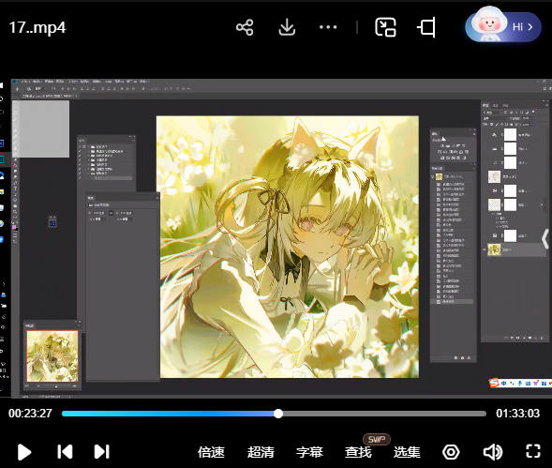Open the hexagon player settings icon

click(x=451, y=452)
